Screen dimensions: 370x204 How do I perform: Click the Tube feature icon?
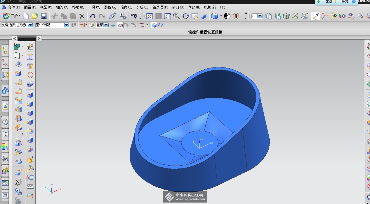(x=30, y=84)
